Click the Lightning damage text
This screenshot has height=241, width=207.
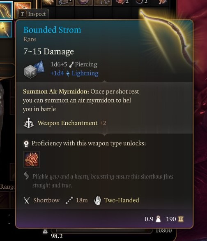coord(85,73)
